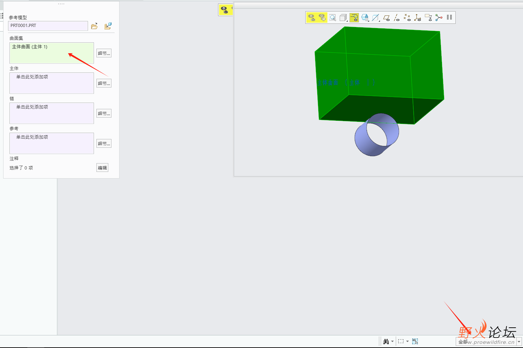Viewport: 523px width, 348px height.
Task: Click the copy geometry from model icon
Action: pos(108,26)
